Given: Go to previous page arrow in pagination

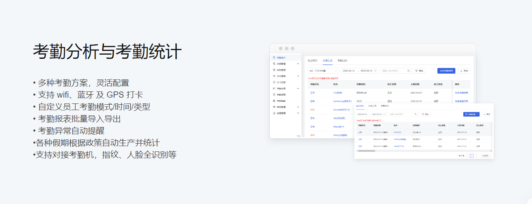Looking at the screenshot, I should click(x=467, y=156).
